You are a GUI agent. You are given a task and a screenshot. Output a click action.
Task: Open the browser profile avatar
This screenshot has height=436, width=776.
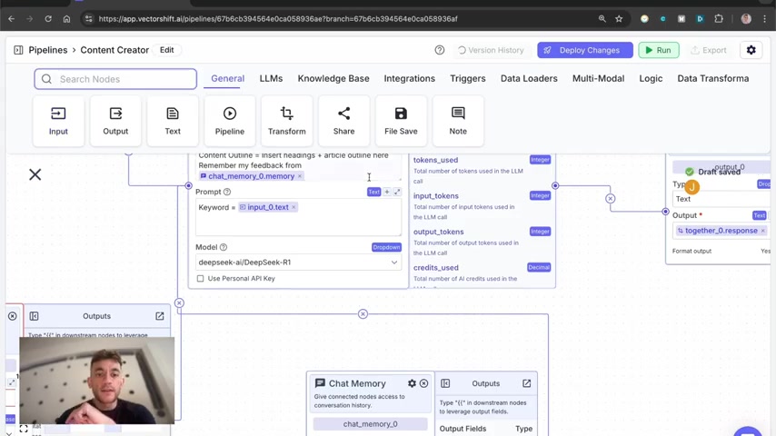(x=746, y=19)
